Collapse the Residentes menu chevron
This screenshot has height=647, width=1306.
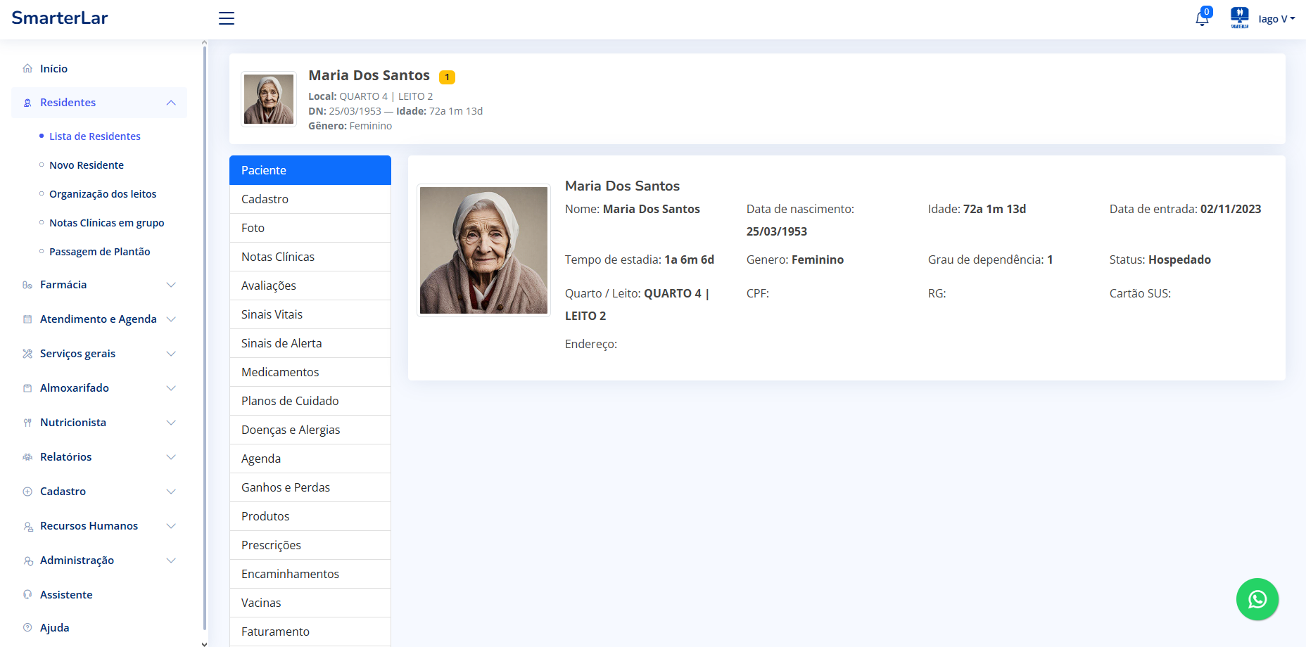(171, 103)
